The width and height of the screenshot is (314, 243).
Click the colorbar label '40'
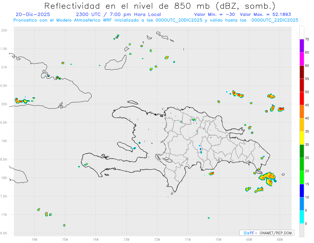(307, 118)
